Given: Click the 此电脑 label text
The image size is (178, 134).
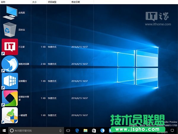Looking at the screenshot, I should 22,13.
